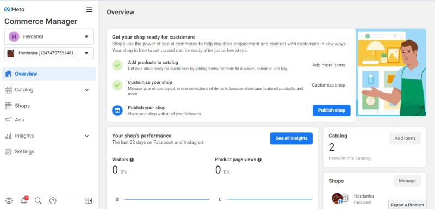Image resolution: width=435 pixels, height=209 pixels.
Task: Open Insights in the sidebar
Action: tap(49, 136)
